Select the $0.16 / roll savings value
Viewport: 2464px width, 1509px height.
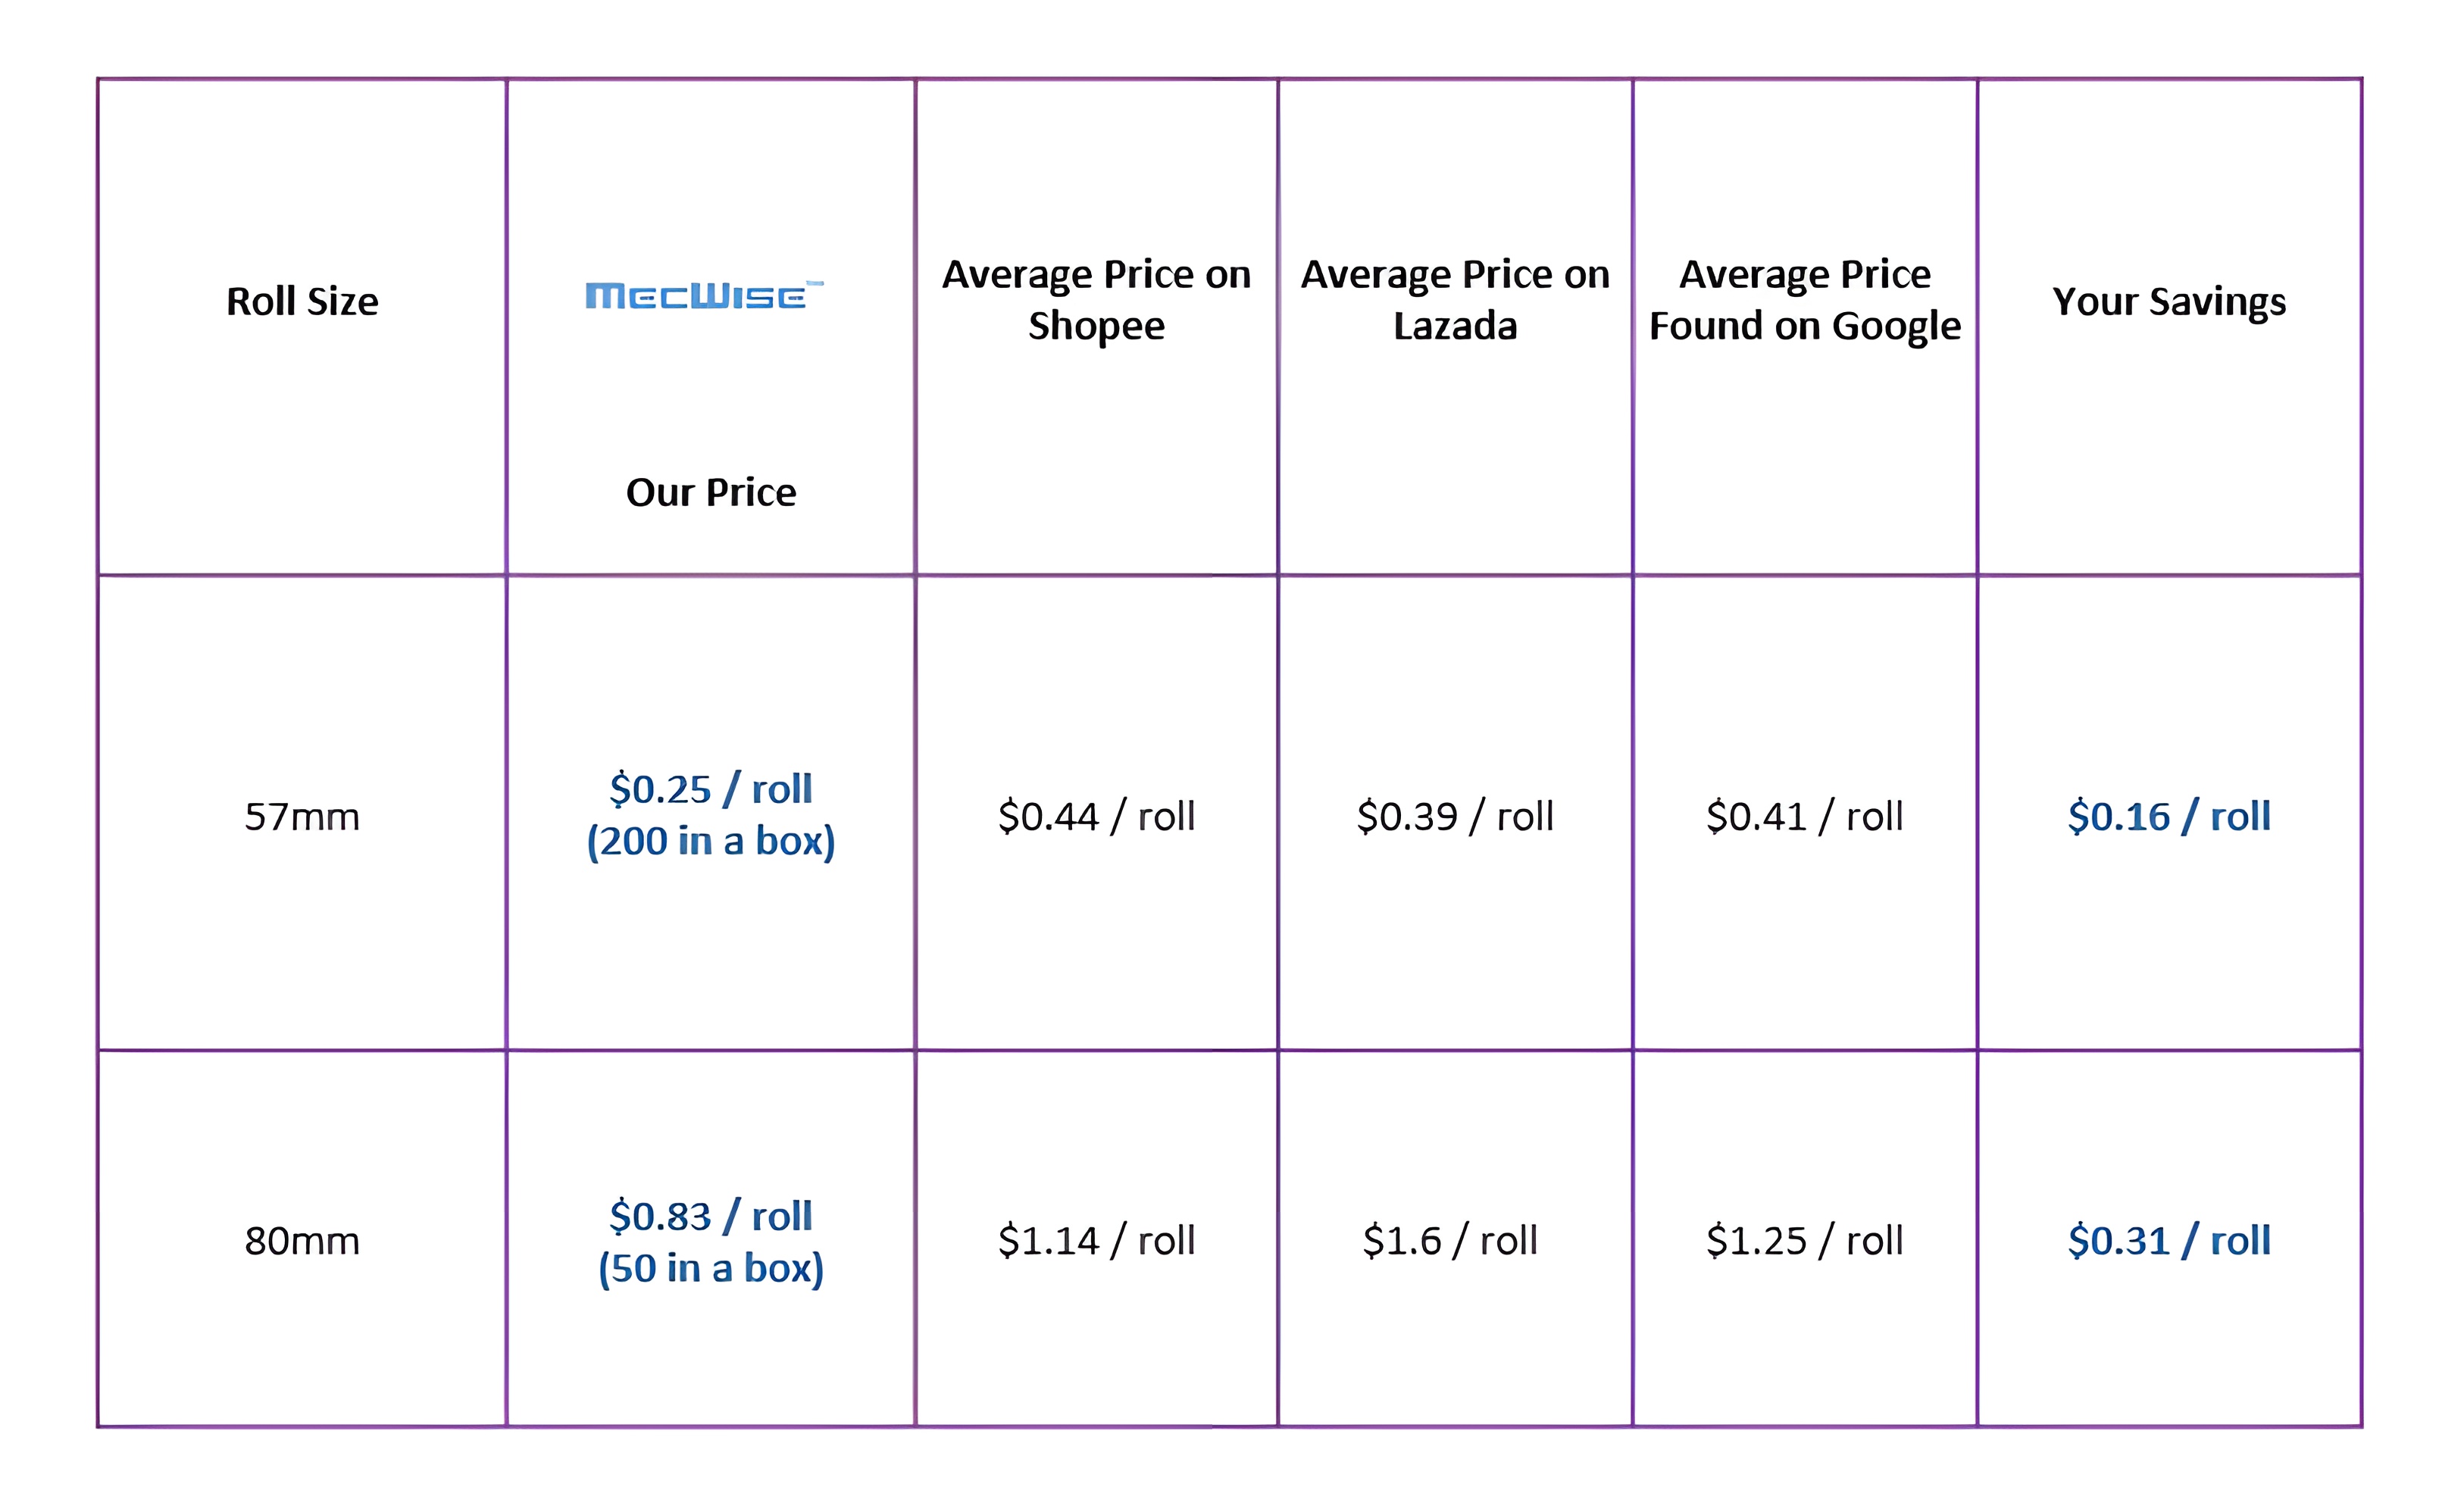point(2169,817)
